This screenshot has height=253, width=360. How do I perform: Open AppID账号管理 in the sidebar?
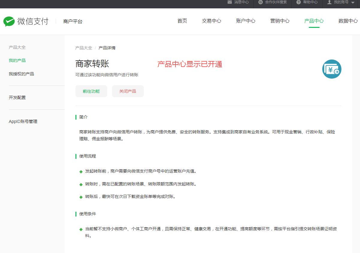pos(23,121)
